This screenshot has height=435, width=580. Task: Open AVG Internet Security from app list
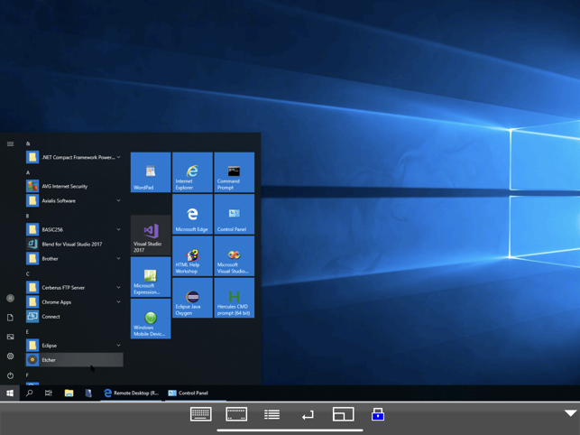(x=74, y=186)
